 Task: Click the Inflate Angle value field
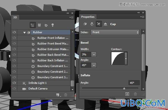click(134, 83)
